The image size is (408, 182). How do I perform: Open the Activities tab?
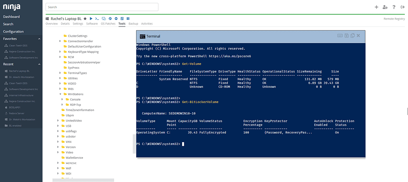pos(147,24)
